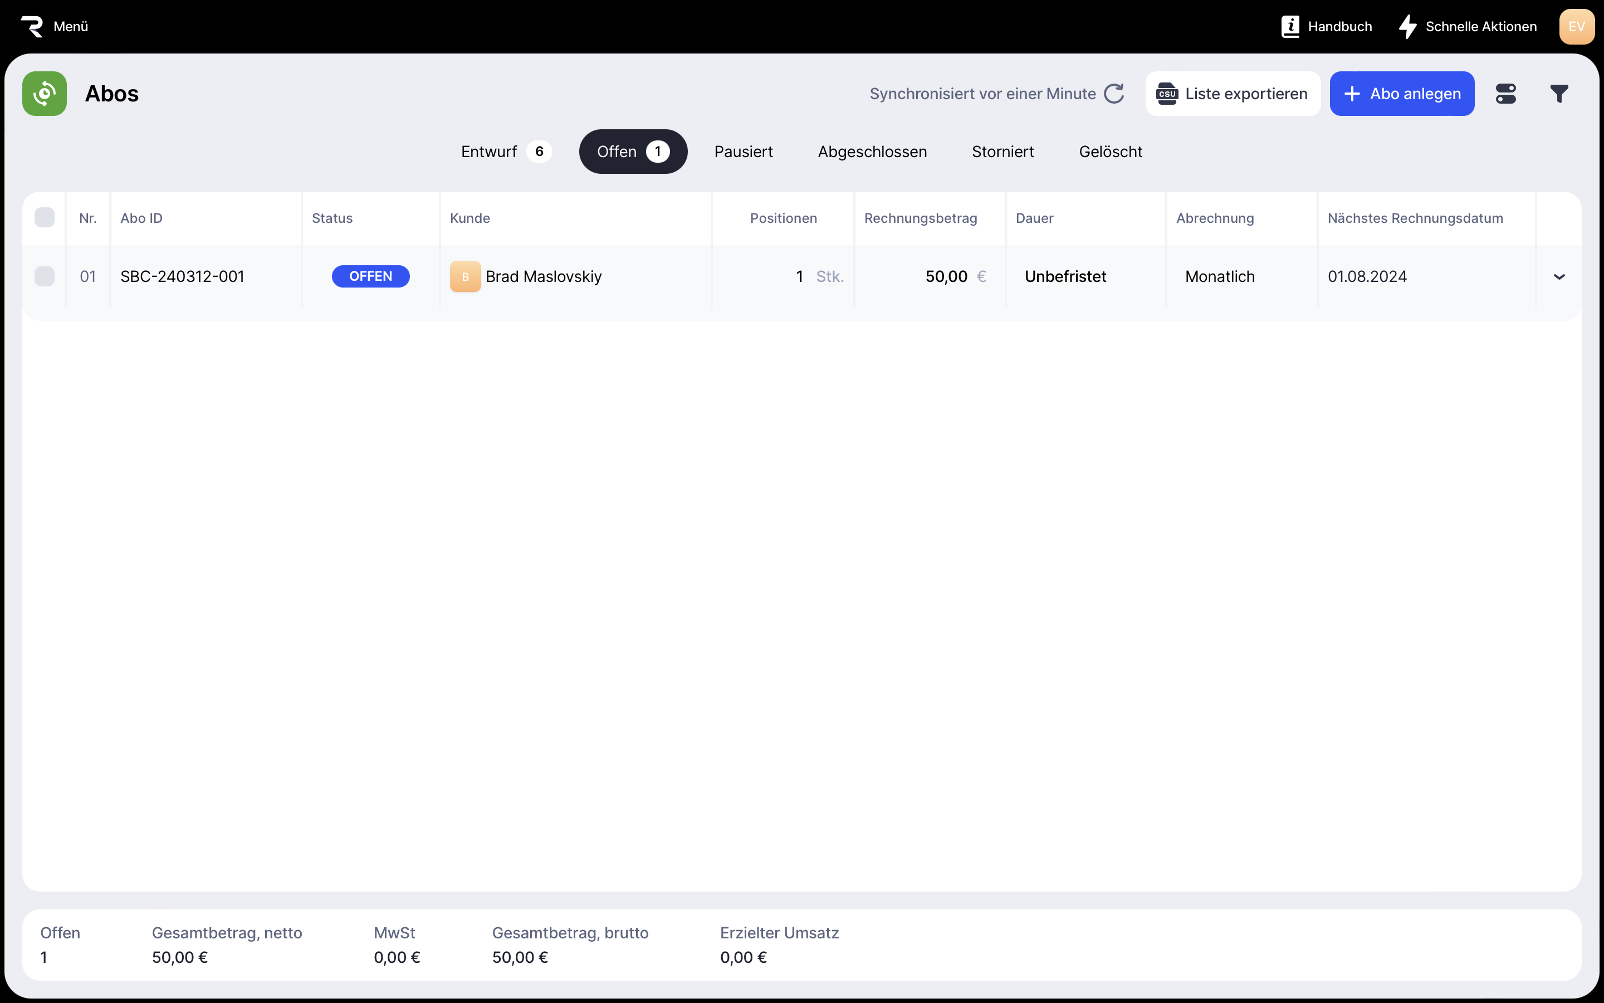Click Schnelle Aktionen lightning icon
The height and width of the screenshot is (1003, 1604).
(x=1407, y=27)
